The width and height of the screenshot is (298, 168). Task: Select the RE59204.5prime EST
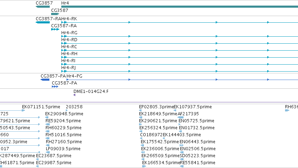point(48,124)
